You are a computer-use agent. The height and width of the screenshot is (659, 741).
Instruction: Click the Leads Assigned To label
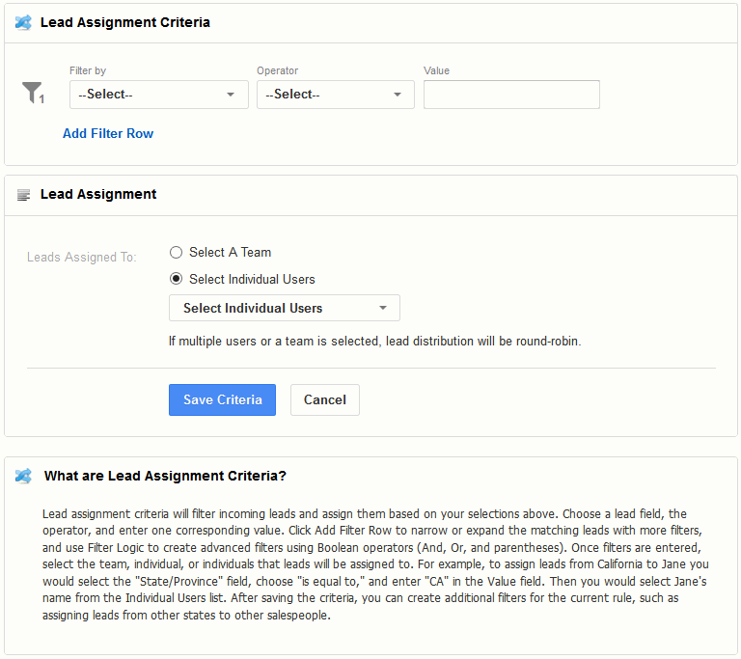[82, 258]
